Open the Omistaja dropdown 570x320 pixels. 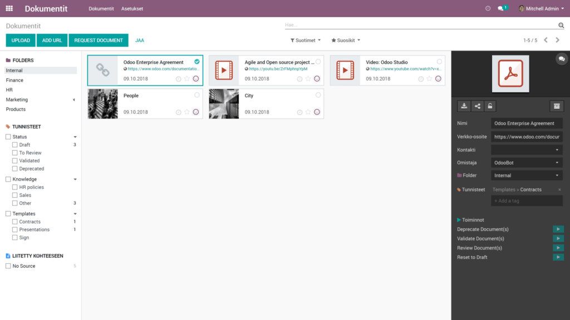pos(526,162)
